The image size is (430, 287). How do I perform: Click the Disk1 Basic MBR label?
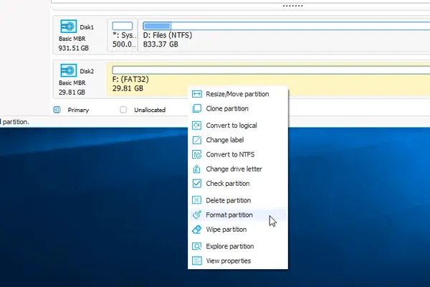(72, 39)
